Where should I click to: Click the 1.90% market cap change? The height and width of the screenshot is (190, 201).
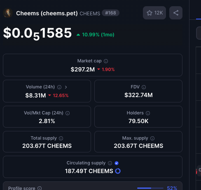click(x=108, y=69)
